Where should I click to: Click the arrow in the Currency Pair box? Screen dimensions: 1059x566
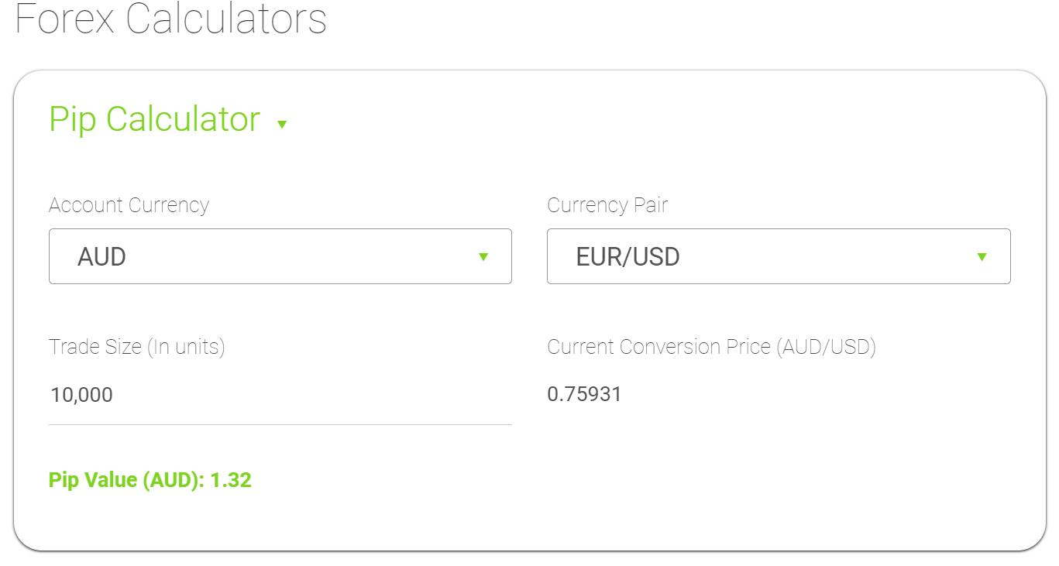point(982,257)
